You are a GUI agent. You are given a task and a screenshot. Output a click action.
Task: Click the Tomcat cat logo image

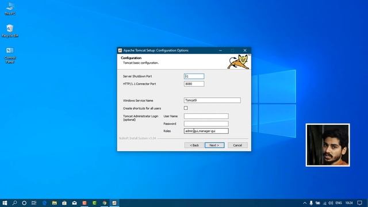tap(239, 62)
